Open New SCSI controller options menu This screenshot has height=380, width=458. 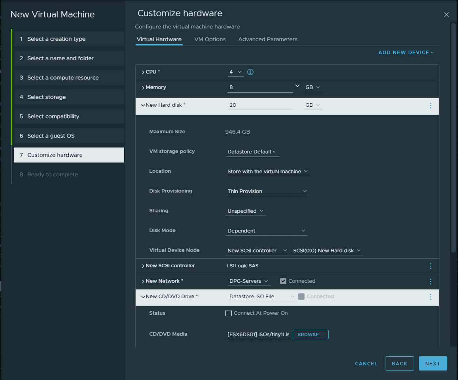point(430,266)
